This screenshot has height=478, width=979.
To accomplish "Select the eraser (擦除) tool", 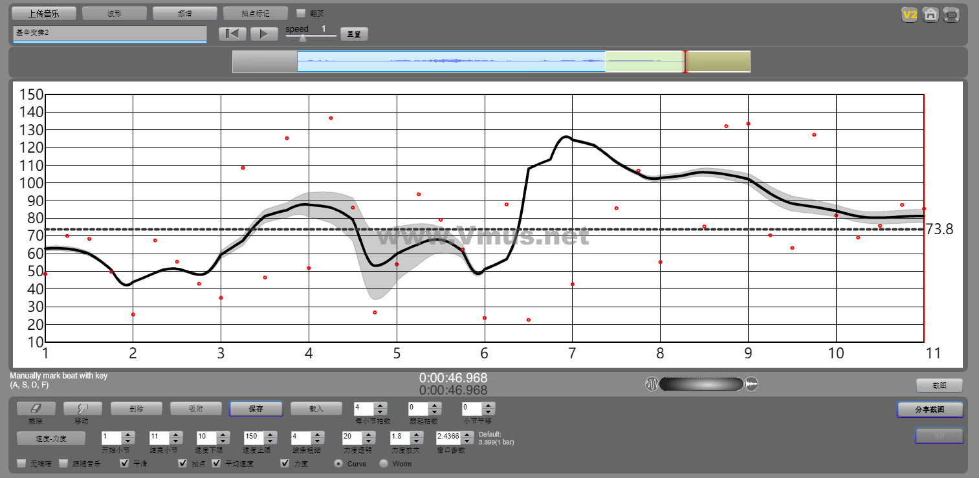I will click(36, 409).
